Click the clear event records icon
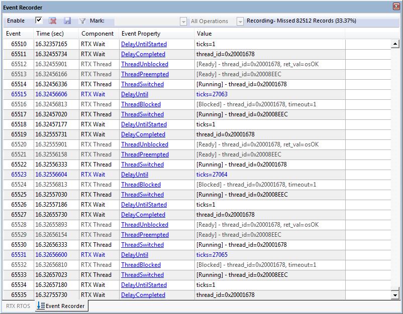The image size is (403, 314). pos(53,21)
